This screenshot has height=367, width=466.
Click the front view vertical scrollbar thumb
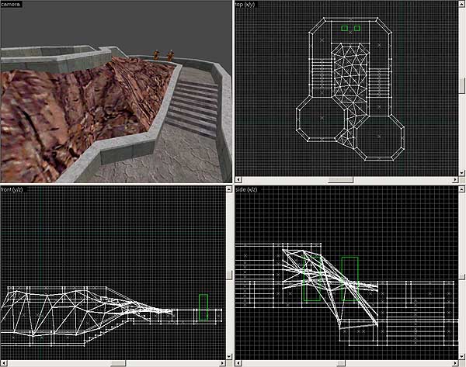228,274
